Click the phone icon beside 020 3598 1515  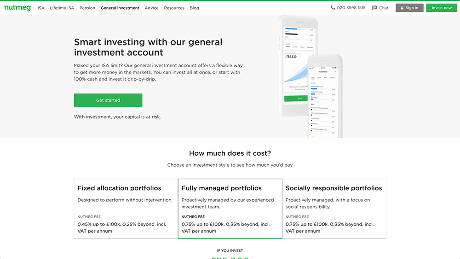(x=333, y=8)
